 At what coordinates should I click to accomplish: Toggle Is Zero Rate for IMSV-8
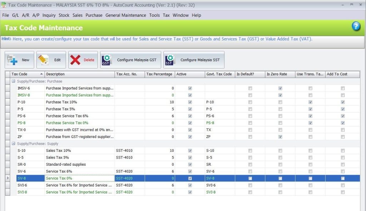point(280,95)
